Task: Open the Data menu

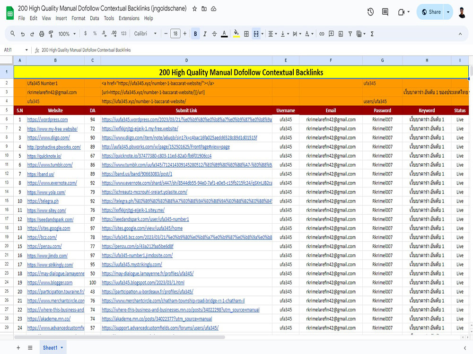Action: tap(95, 18)
